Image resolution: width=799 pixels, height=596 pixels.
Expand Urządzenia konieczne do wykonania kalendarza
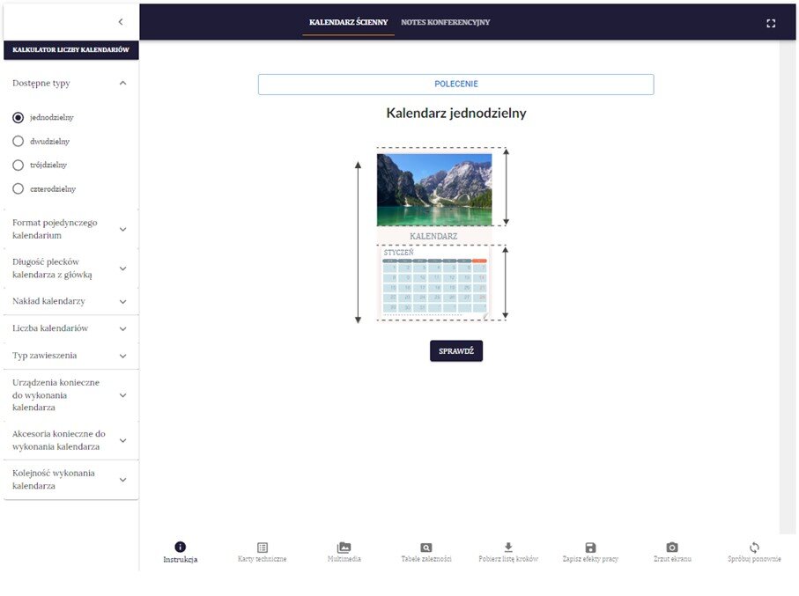pyautogui.click(x=71, y=395)
